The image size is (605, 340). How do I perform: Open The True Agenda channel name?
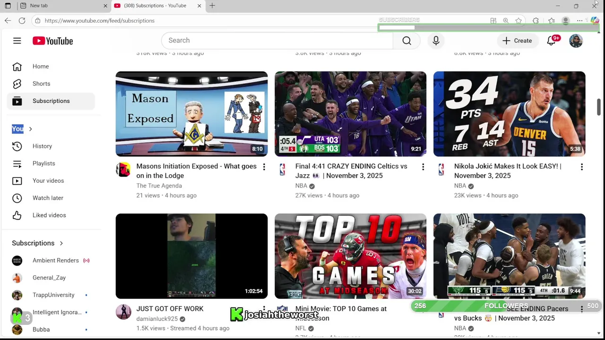pos(159,186)
